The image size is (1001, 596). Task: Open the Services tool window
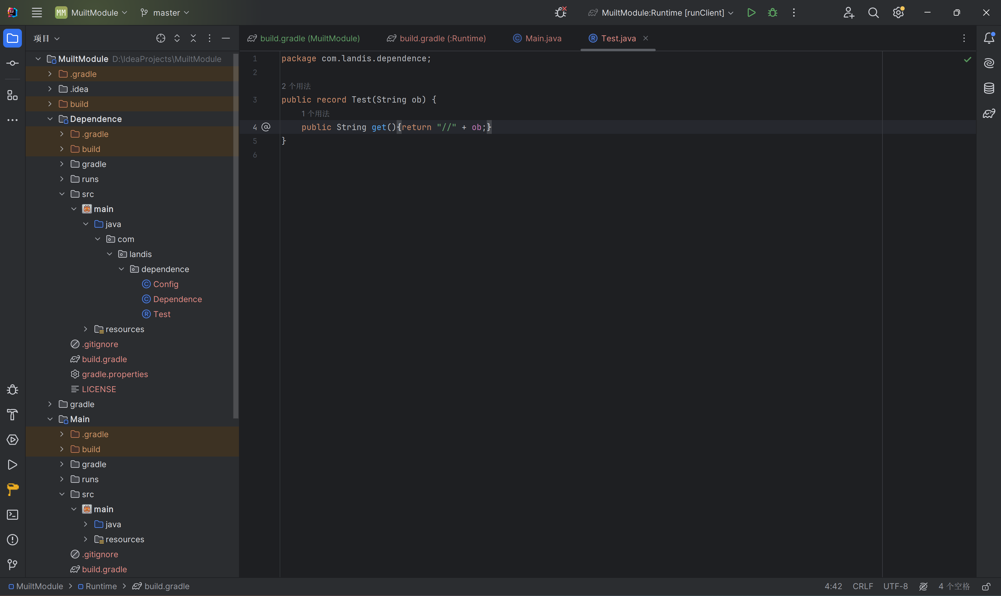13,440
